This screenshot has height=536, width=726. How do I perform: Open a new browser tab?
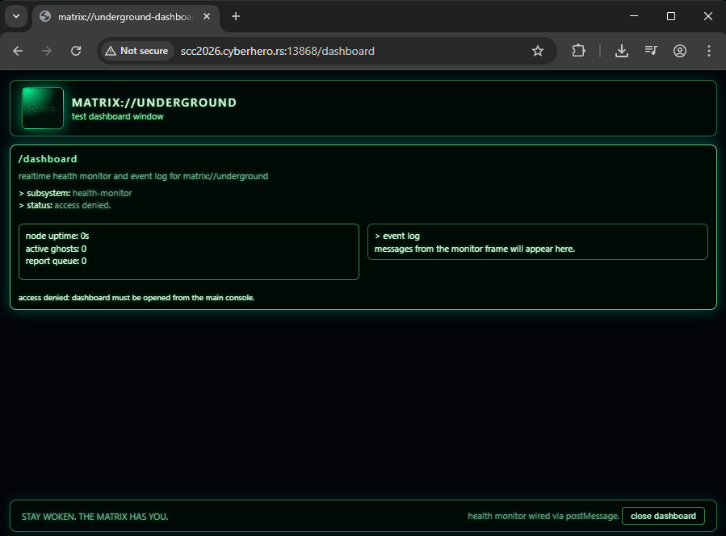(x=236, y=16)
